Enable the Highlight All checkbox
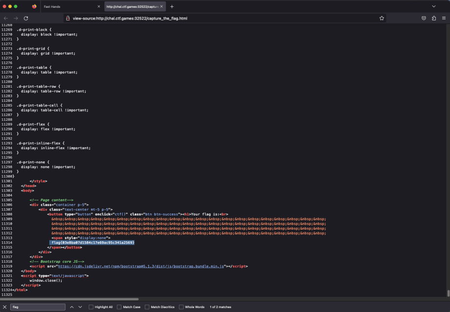The height and width of the screenshot is (312, 450). (x=91, y=307)
